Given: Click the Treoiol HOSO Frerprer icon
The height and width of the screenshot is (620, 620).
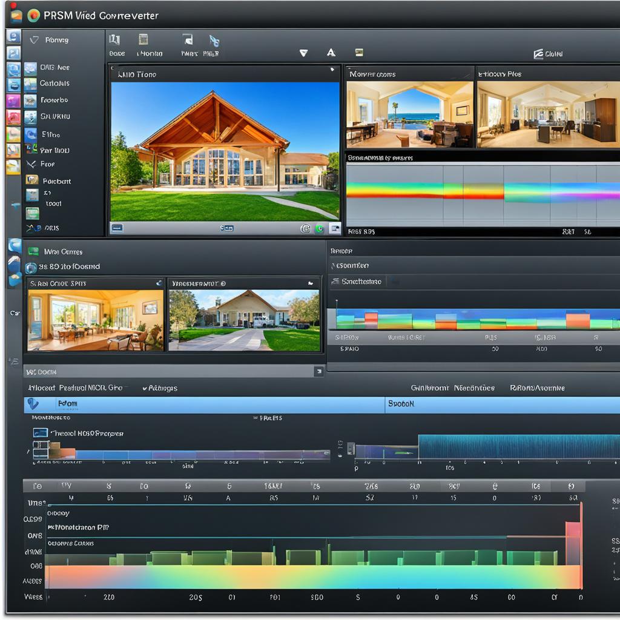Looking at the screenshot, I should click(x=41, y=432).
